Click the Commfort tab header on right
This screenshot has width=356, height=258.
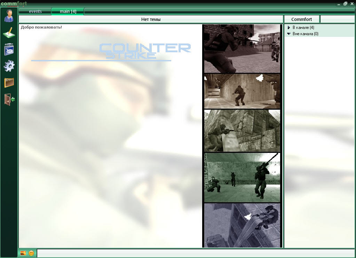pos(302,19)
